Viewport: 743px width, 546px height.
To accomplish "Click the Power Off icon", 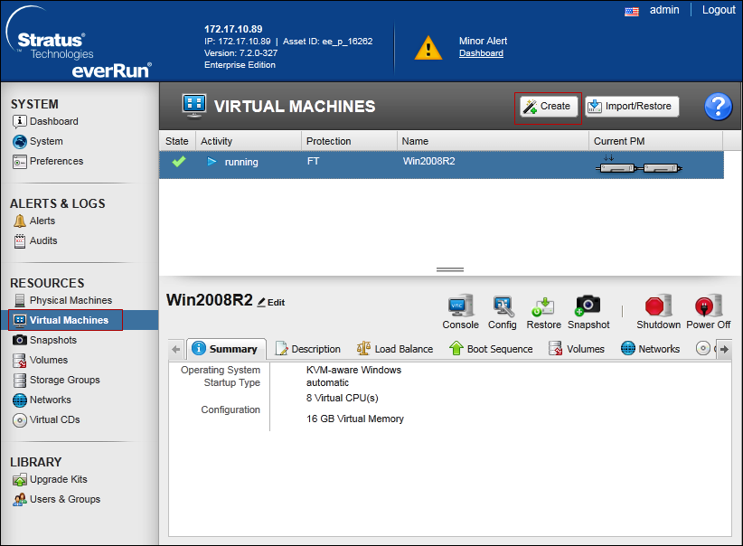I will tap(708, 307).
